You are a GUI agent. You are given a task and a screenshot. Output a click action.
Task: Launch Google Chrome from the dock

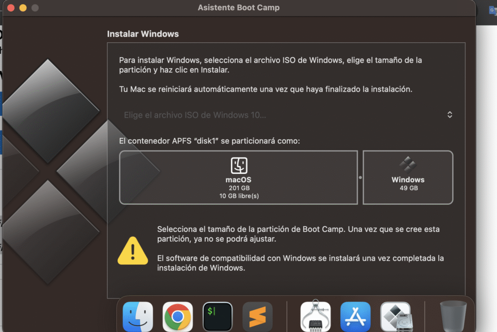(178, 316)
